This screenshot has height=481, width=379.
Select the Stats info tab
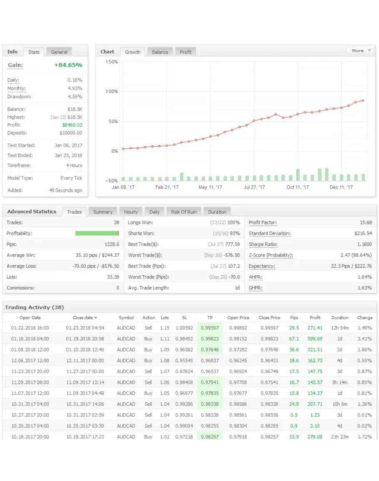[x=34, y=52]
